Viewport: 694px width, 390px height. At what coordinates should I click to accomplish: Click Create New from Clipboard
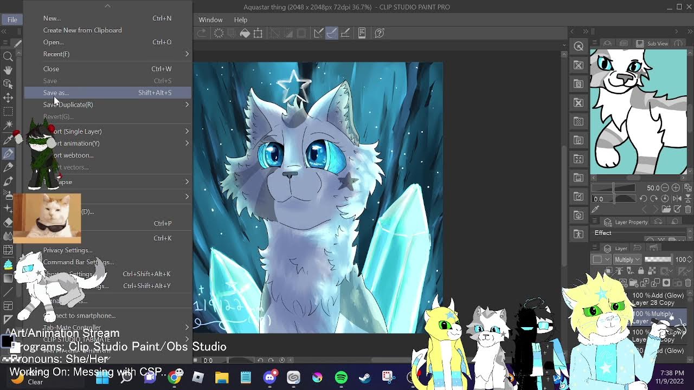pos(82,30)
